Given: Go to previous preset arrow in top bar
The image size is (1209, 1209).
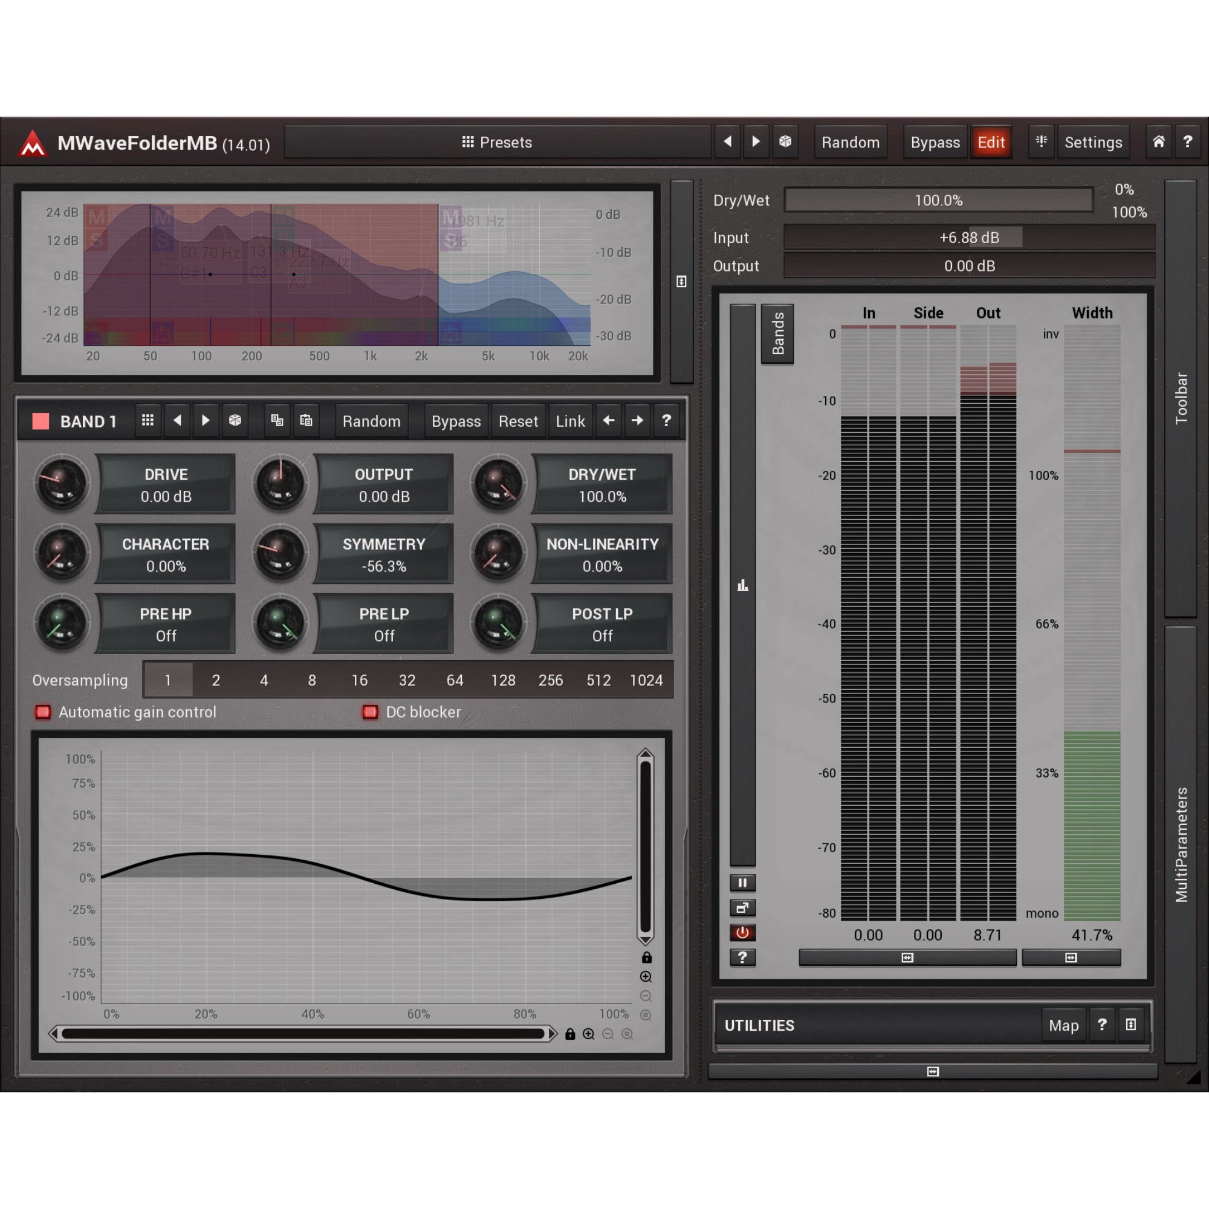Looking at the screenshot, I should (x=727, y=142).
